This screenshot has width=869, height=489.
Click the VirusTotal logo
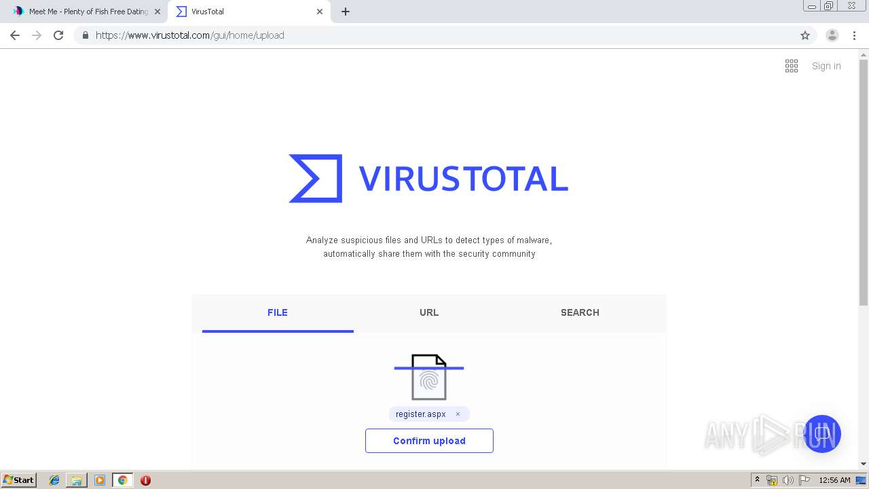tap(428, 179)
